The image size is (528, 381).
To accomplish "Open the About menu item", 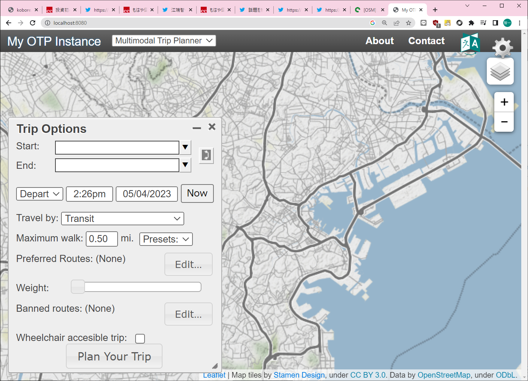I will 379,41.
